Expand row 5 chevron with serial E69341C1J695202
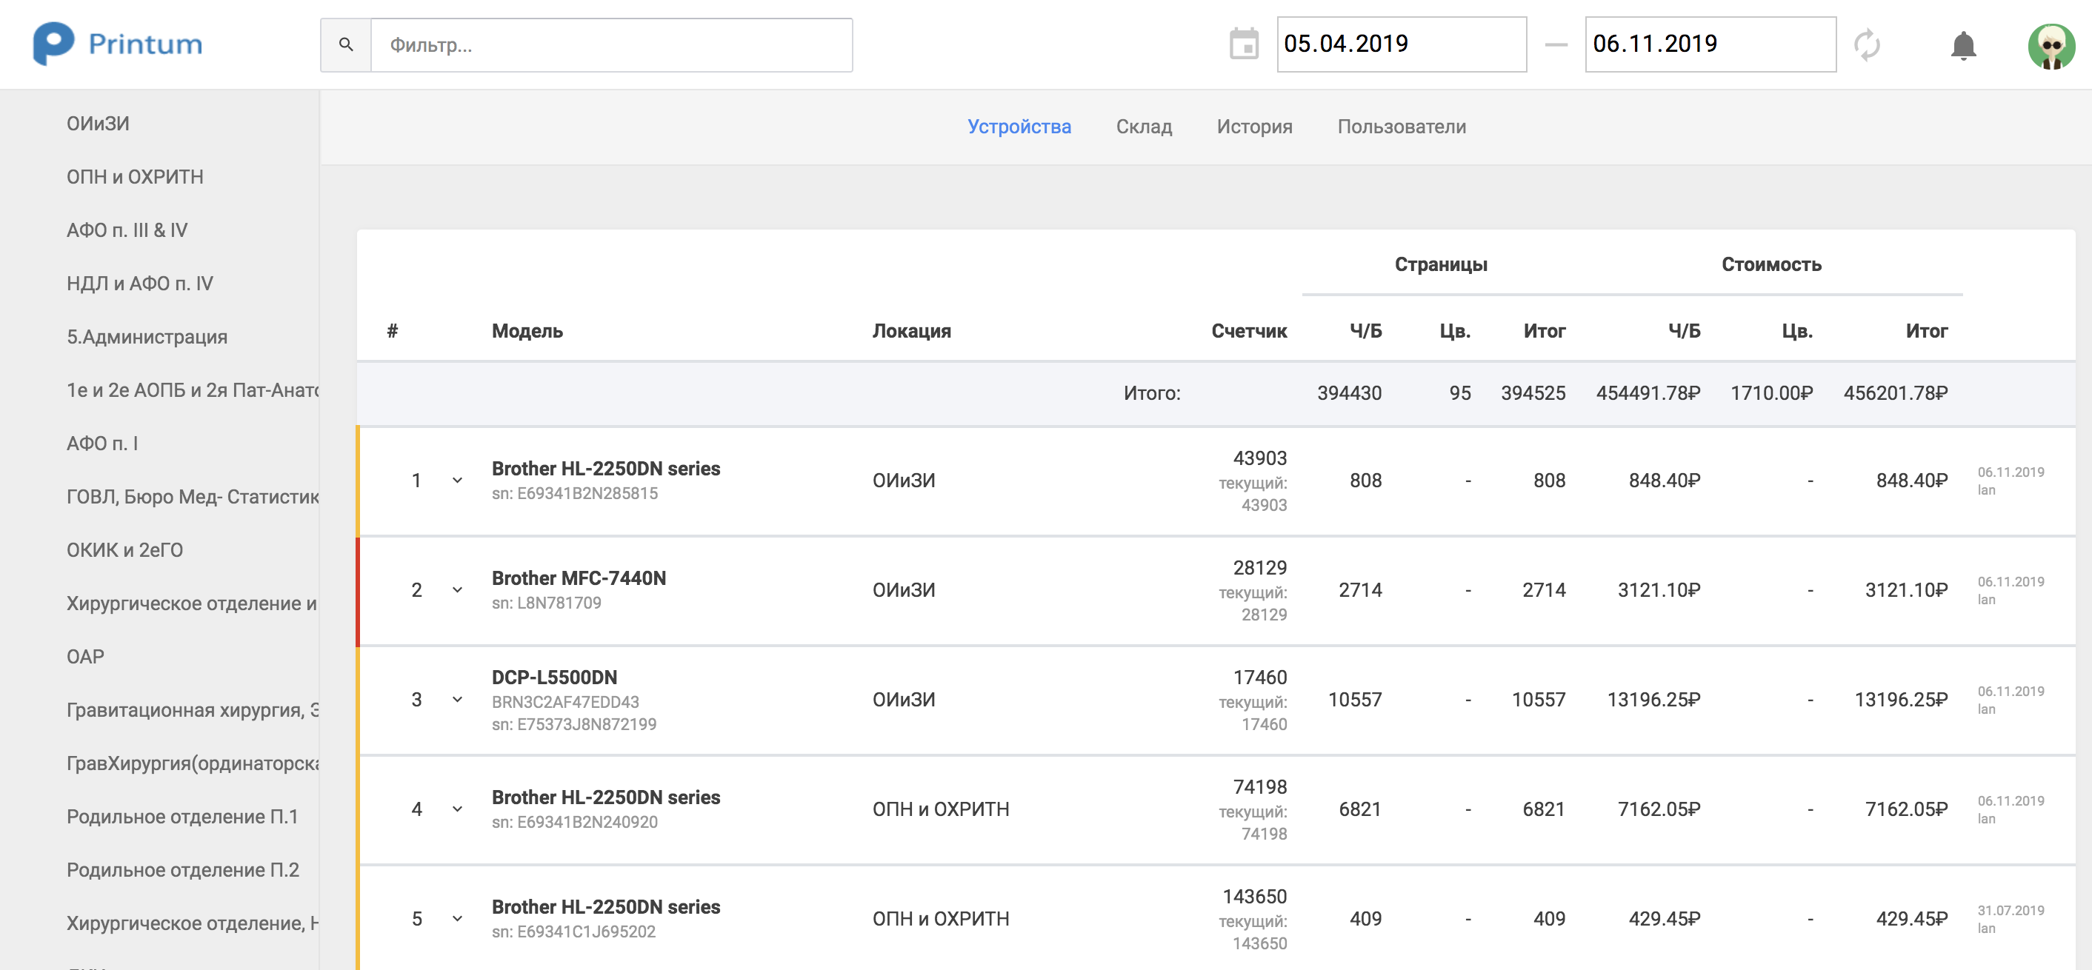 coord(457,919)
